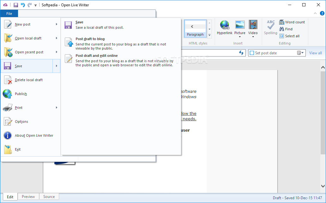This screenshot has height=203, width=326.
Task: Click the purple floppy icon beside Save menu item
Action: [8, 66]
